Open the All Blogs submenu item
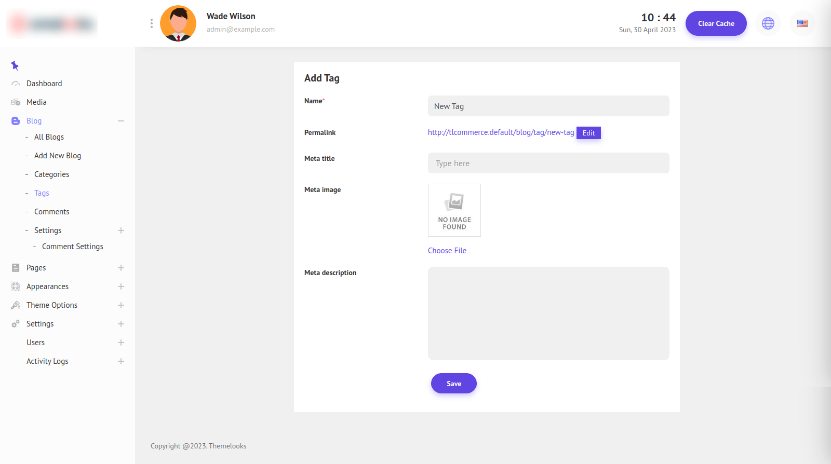The height and width of the screenshot is (464, 831). (49, 137)
